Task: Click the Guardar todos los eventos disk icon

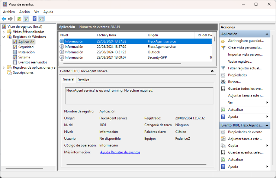Action: [223, 89]
